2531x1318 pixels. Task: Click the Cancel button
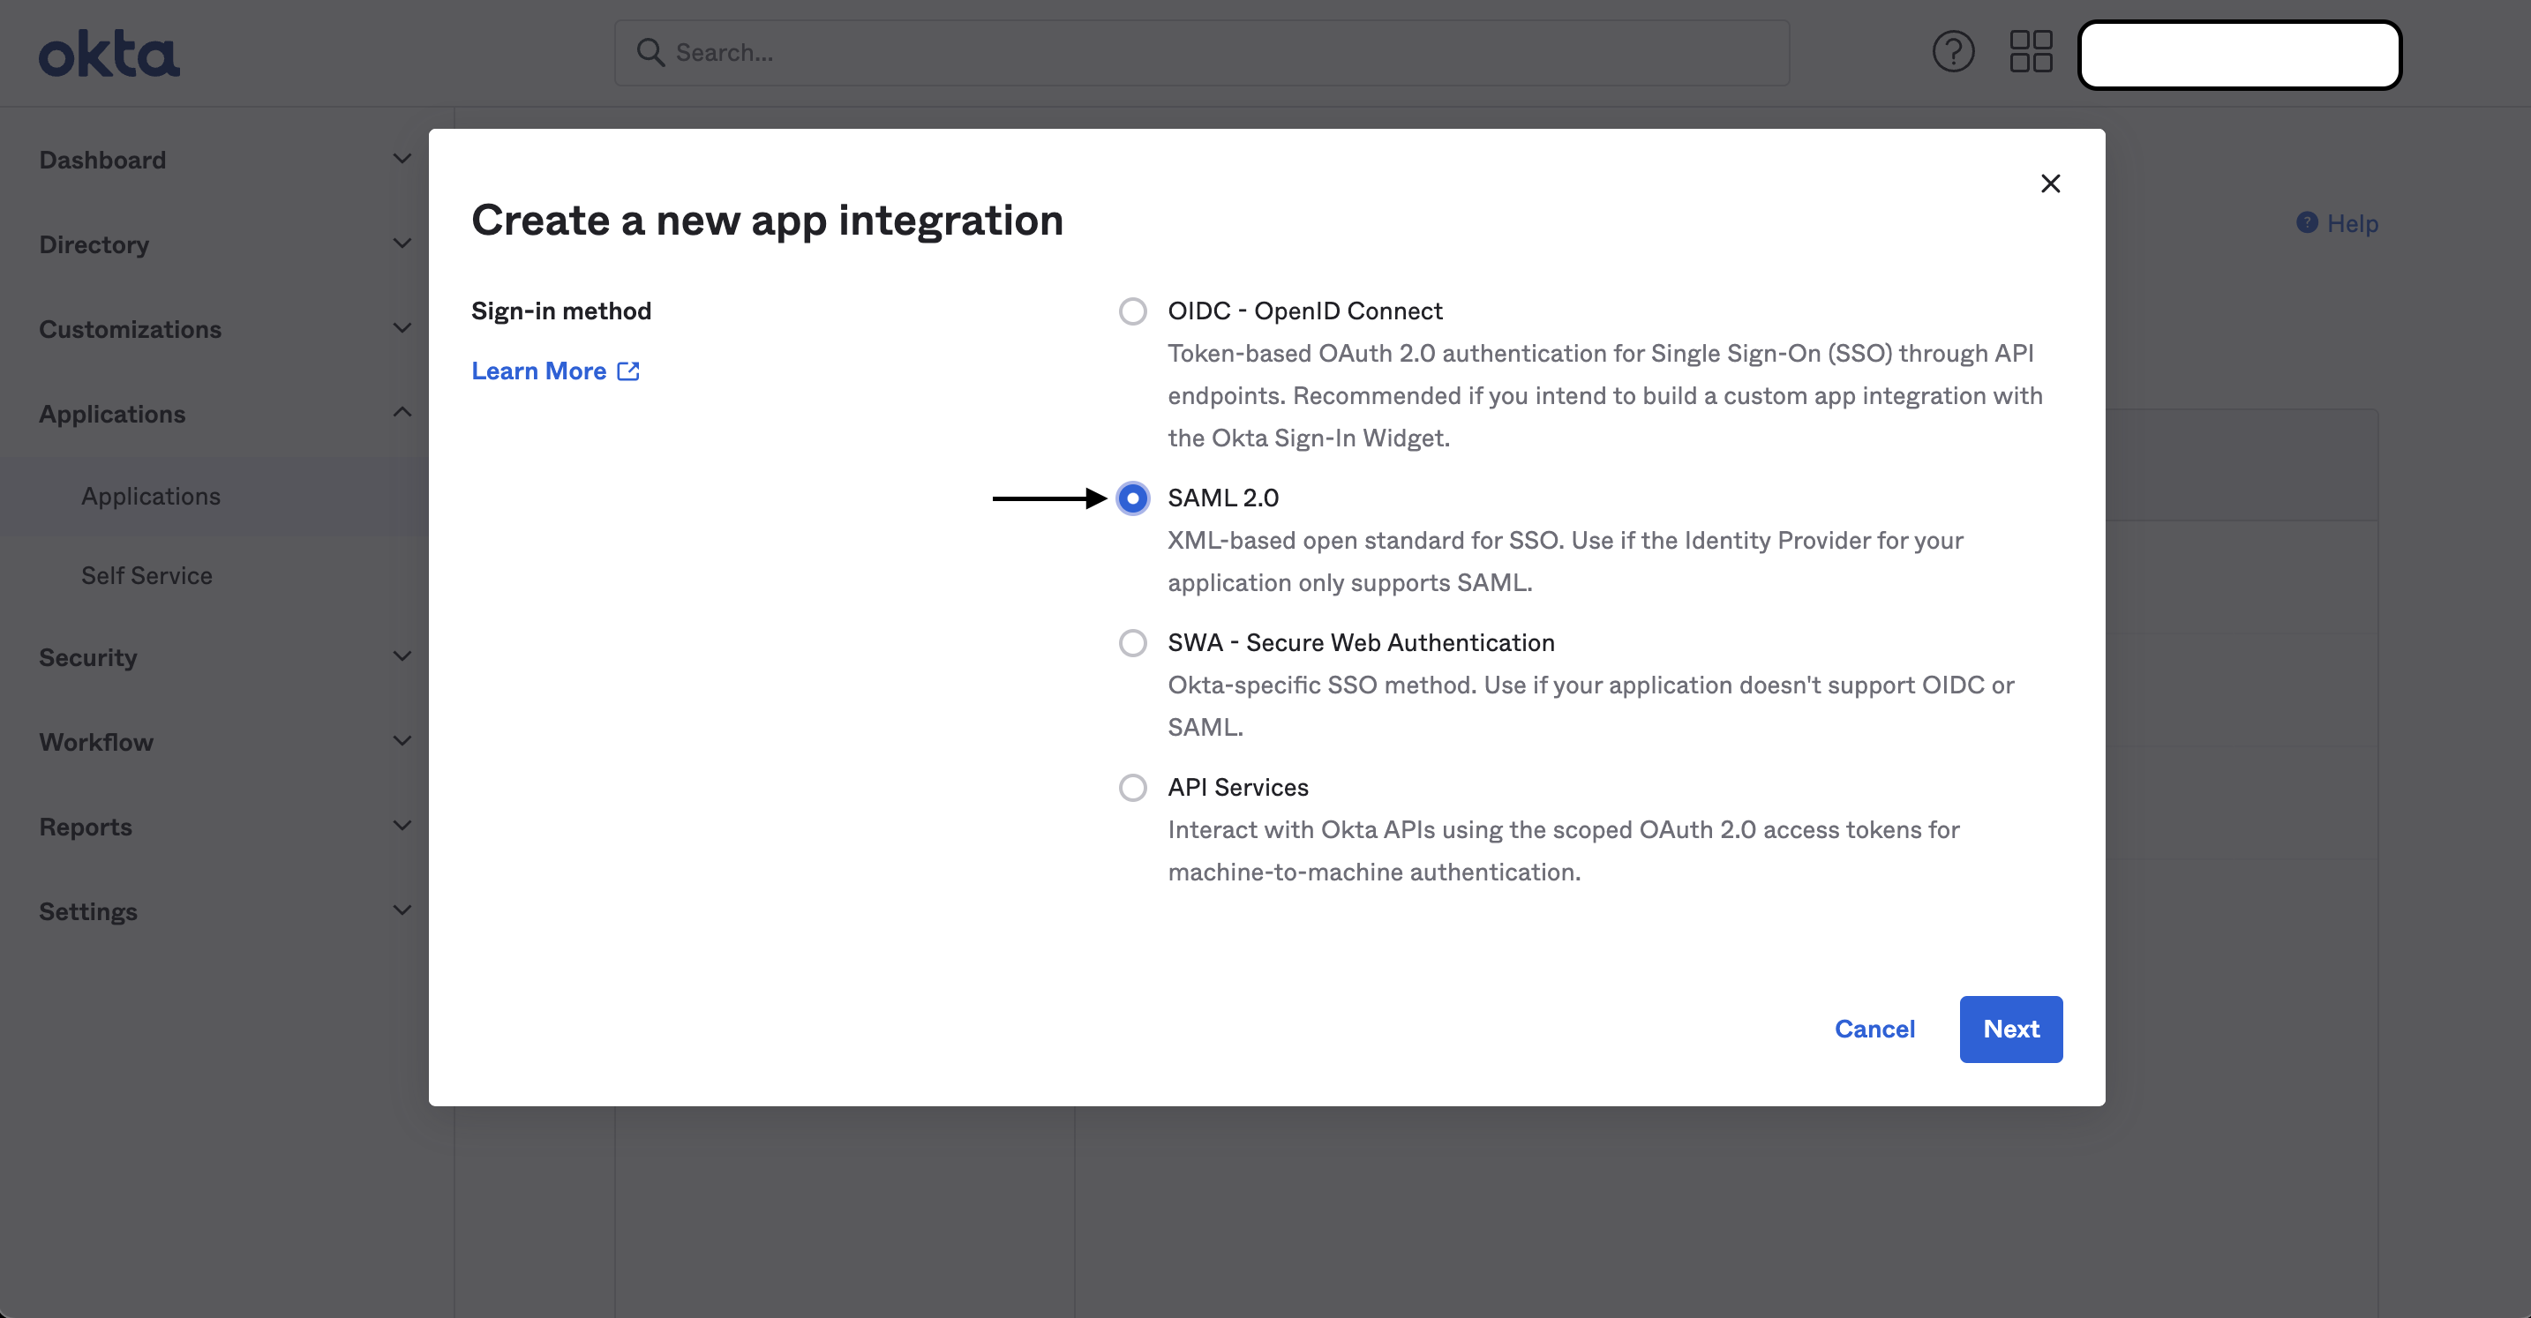1874,1030
